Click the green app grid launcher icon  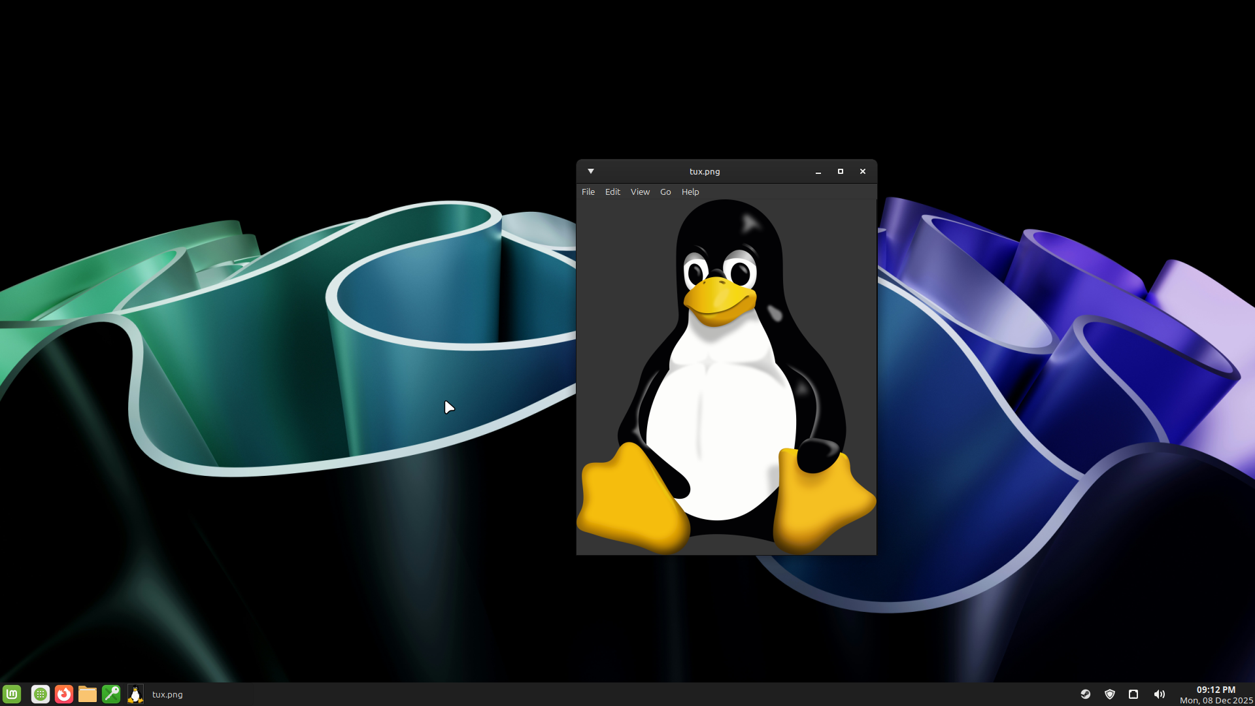41,694
